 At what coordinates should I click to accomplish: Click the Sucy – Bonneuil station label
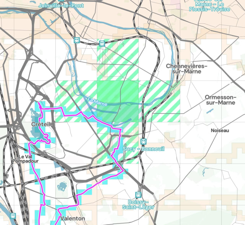click(x=144, y=149)
